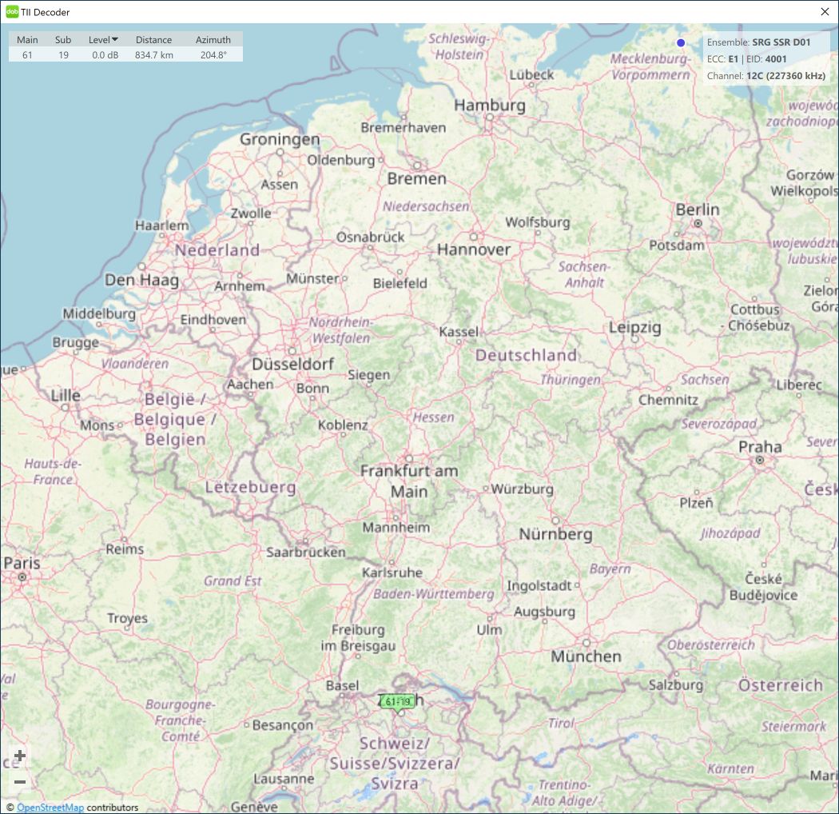Select the transmitter row with 834.7 km
This screenshot has width=839, height=814.
point(125,54)
